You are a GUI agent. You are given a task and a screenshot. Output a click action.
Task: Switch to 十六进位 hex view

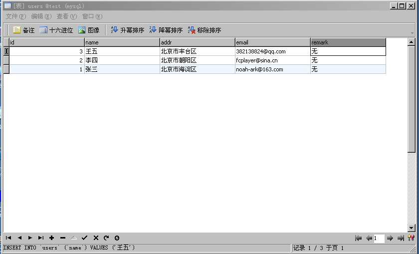click(x=56, y=30)
